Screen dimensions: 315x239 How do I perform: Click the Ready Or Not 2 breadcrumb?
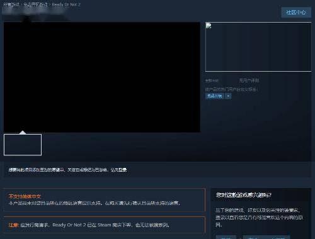66,4
